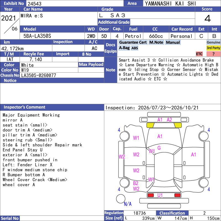
Task: Click the comment 'front bumper pushed in'
Action: point(30,160)
